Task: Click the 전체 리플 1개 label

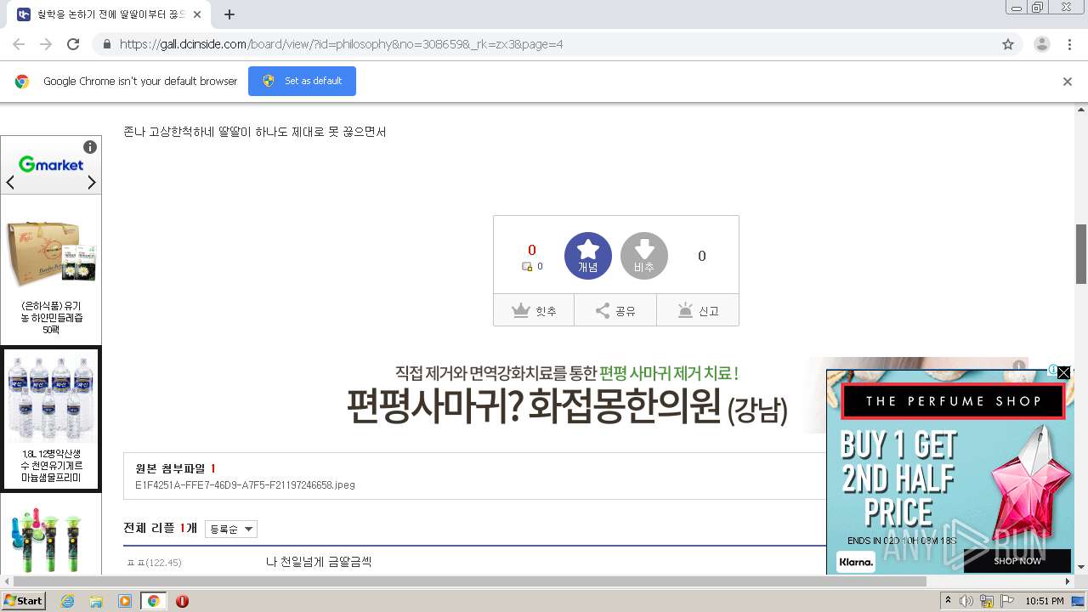Action: [x=161, y=528]
